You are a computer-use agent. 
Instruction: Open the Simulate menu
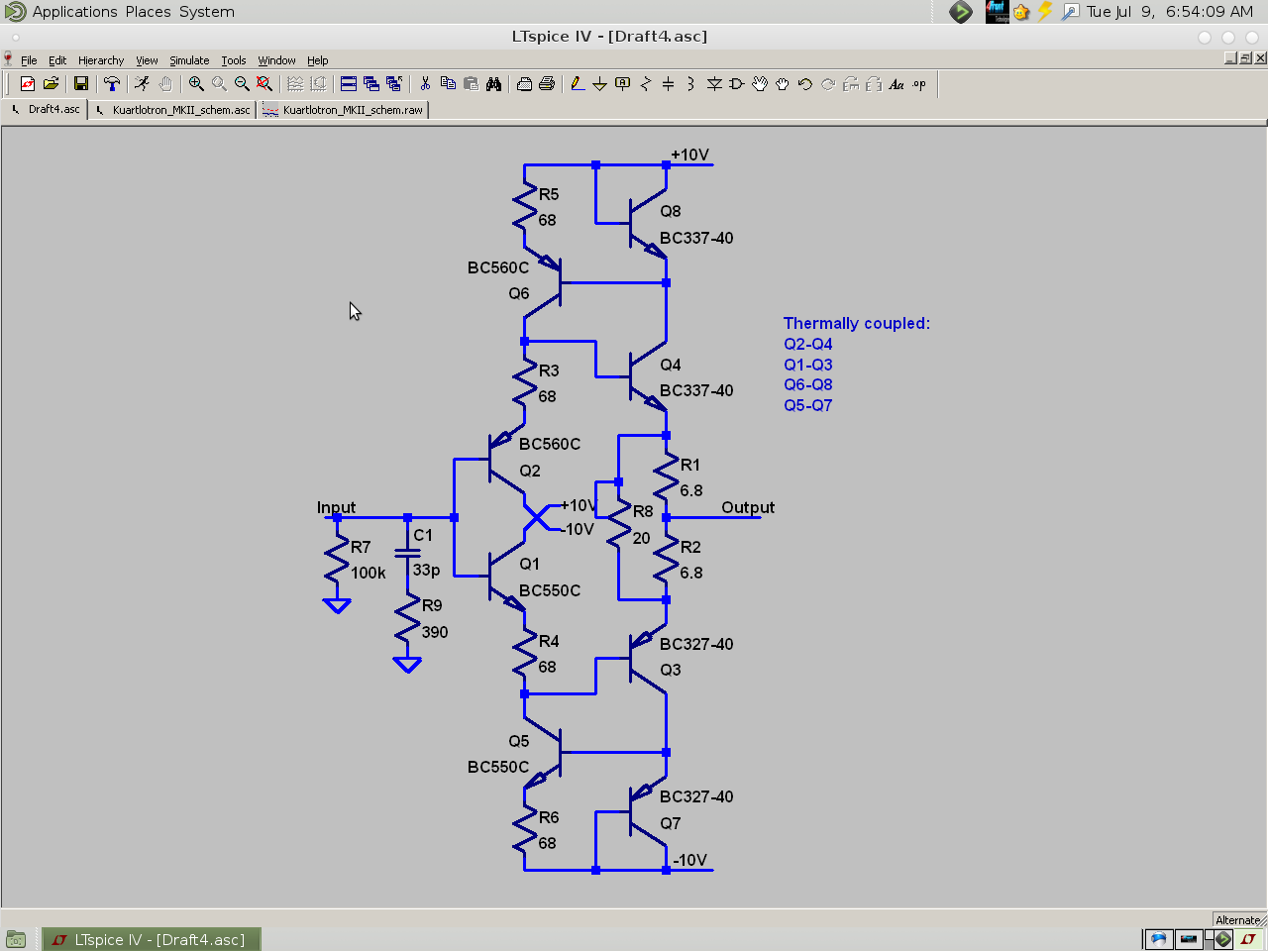coord(189,60)
